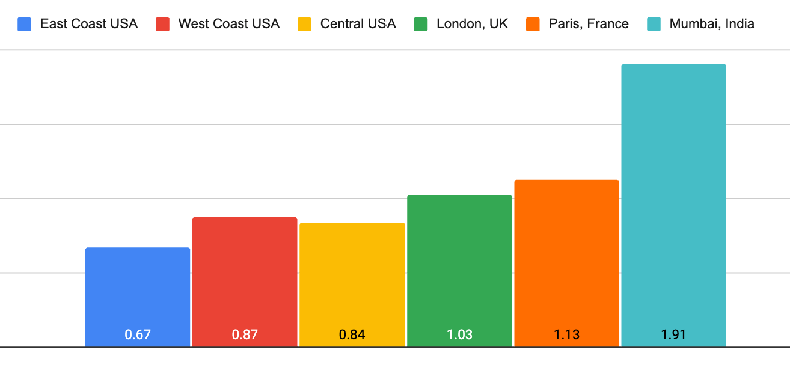The width and height of the screenshot is (790, 371).
Task: Select the Paris, France legend label
Action: click(589, 25)
